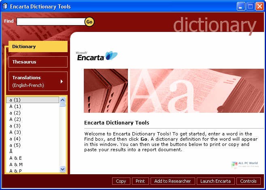Select "A & M" list entry
The width and height of the screenshot is (266, 190).
click(x=32, y=165)
